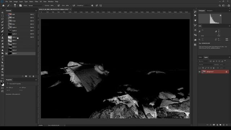The width and height of the screenshot is (231, 130).
Task: Open the Actions play icon in collapsed dock
Action: click(x=195, y=15)
